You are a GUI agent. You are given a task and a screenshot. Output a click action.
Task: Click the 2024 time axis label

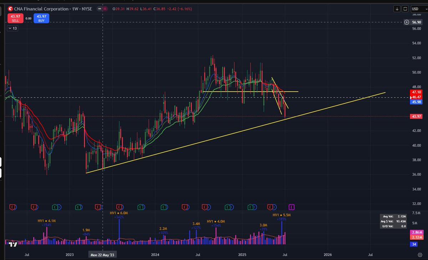pyautogui.click(x=155, y=255)
